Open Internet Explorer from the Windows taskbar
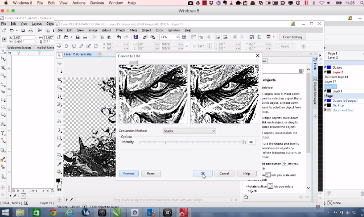Viewport: 364px width, 217px height. pyautogui.click(x=69, y=213)
